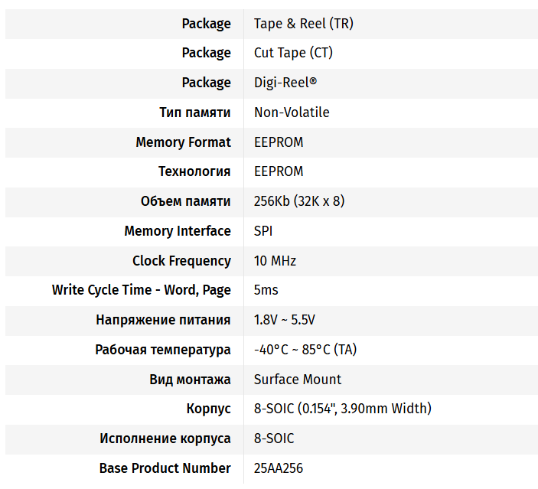Image resolution: width=538 pixels, height=489 pixels.
Task: Click the 10 MHz clock frequency value
Action: pos(275,261)
